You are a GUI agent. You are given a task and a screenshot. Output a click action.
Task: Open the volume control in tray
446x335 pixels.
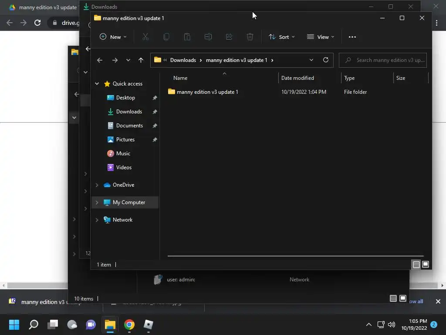tap(392, 325)
